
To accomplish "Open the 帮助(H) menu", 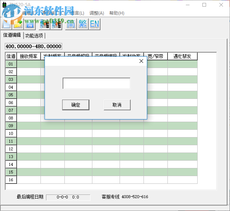I will [x=117, y=13].
